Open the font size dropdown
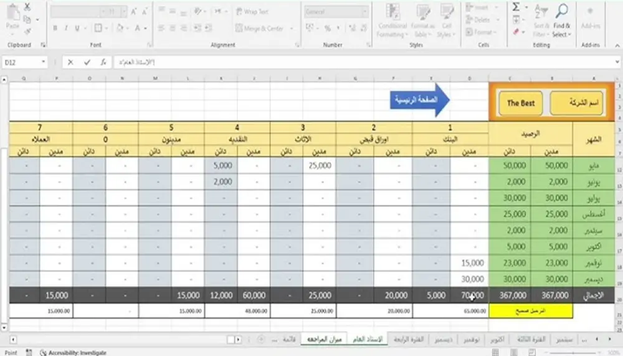This screenshot has height=356, width=623. tap(124, 12)
